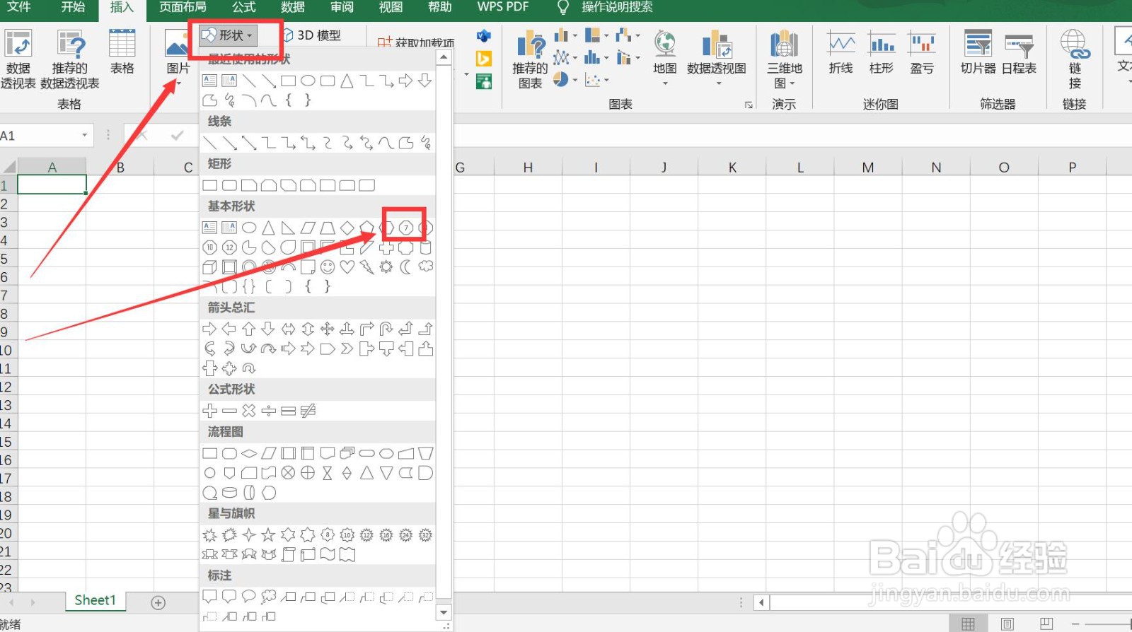
Task: Insert a 柱形 sparkline
Action: point(882,53)
